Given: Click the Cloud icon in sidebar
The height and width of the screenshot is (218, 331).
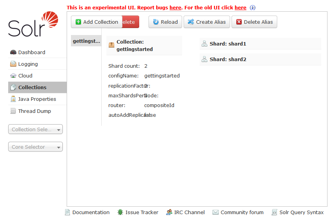Looking at the screenshot, I should pos(13,76).
